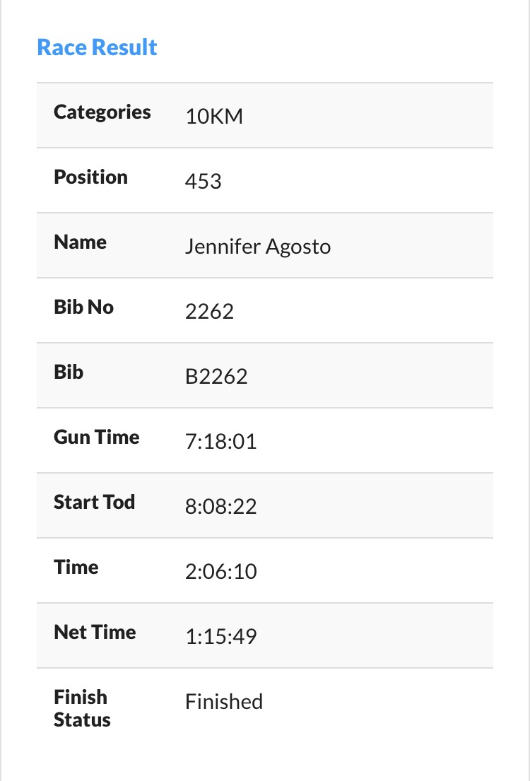Screen dimensions: 530x781
Task: Click bib number 2262
Action: pyautogui.click(x=209, y=312)
